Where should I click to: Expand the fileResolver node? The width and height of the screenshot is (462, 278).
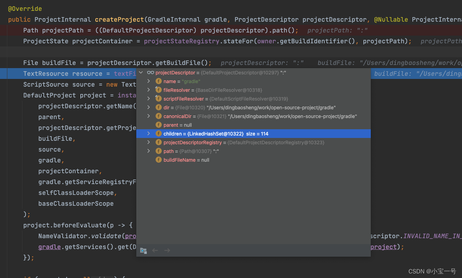(x=149, y=90)
